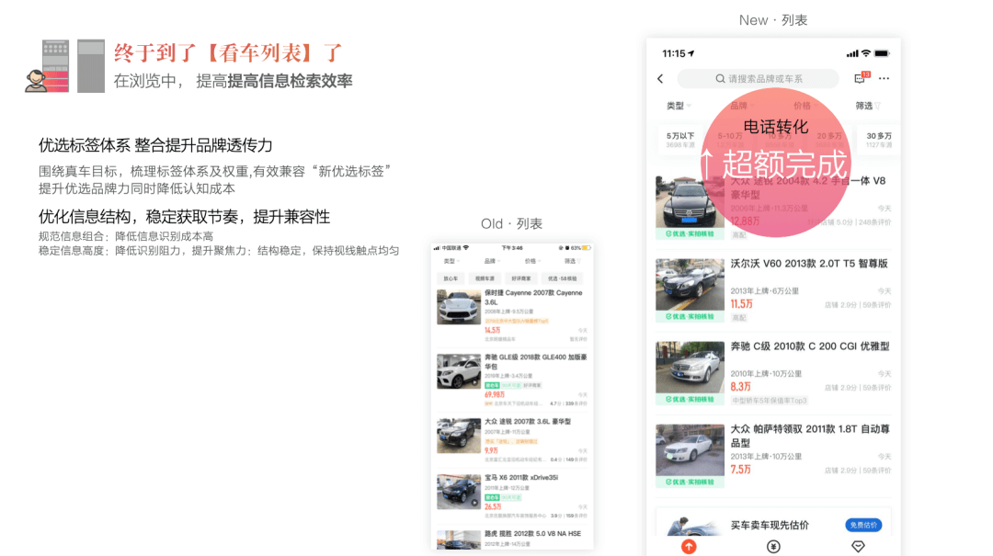
Task: Open 大众 帕萨特领驭 2011款 listing title
Action: [x=810, y=436]
